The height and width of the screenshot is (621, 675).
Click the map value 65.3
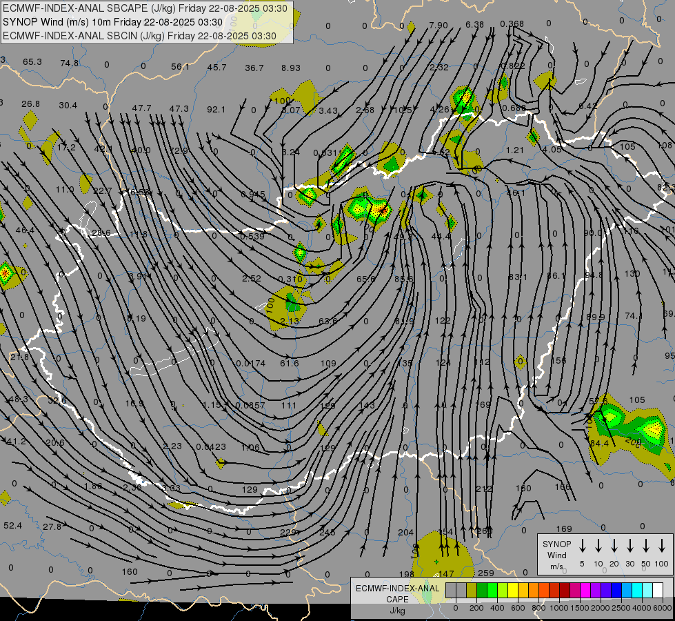tap(32, 62)
